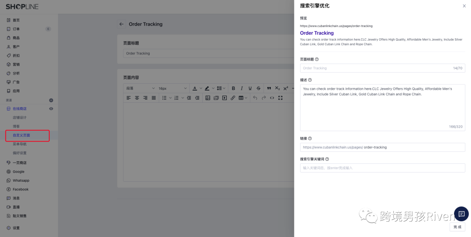Apply superscript formatting

tap(286, 88)
